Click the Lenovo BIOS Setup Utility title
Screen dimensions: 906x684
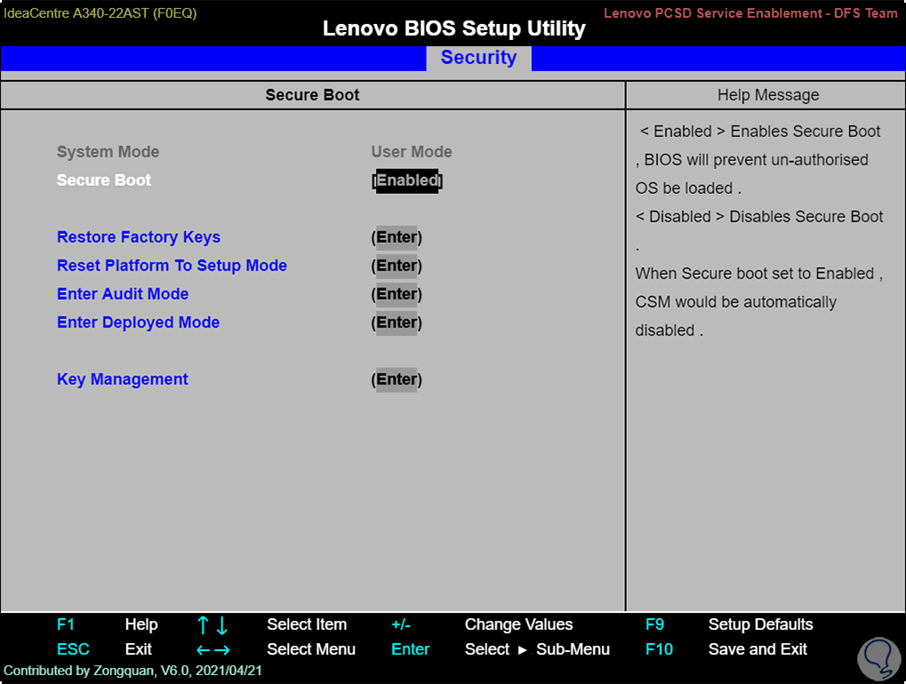pos(454,28)
